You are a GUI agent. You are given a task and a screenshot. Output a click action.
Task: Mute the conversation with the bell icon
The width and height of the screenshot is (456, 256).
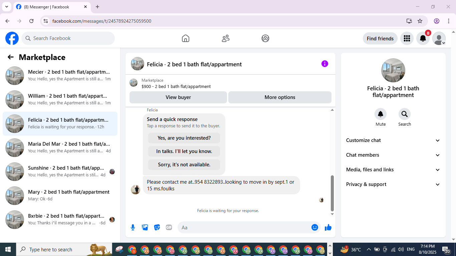click(x=381, y=114)
